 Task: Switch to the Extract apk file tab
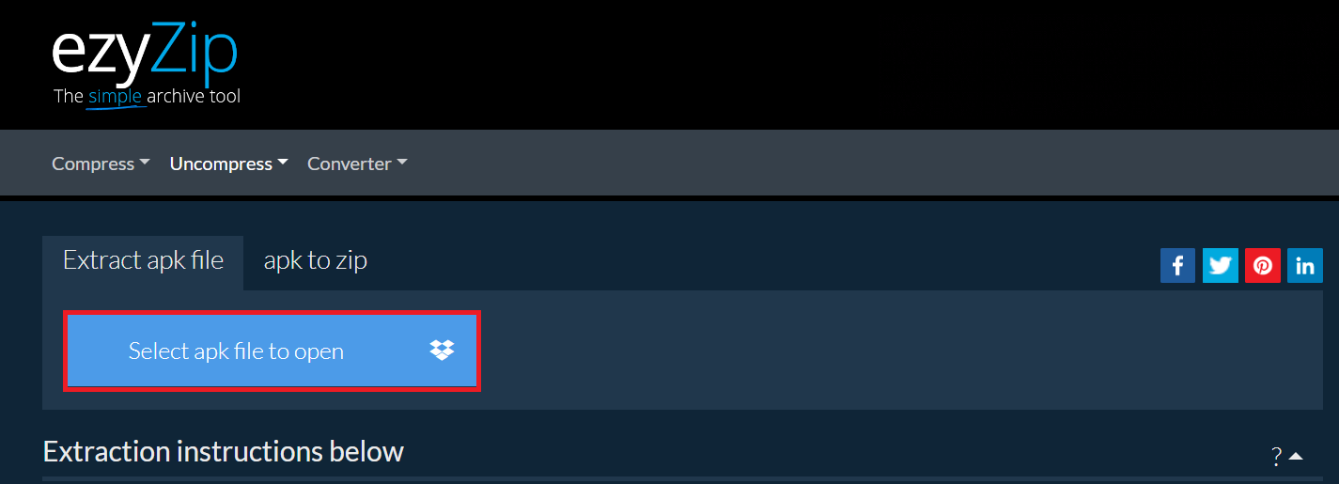pyautogui.click(x=143, y=260)
